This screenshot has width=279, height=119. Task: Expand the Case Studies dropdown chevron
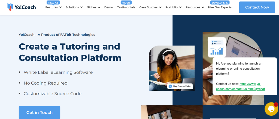coord(160,7)
